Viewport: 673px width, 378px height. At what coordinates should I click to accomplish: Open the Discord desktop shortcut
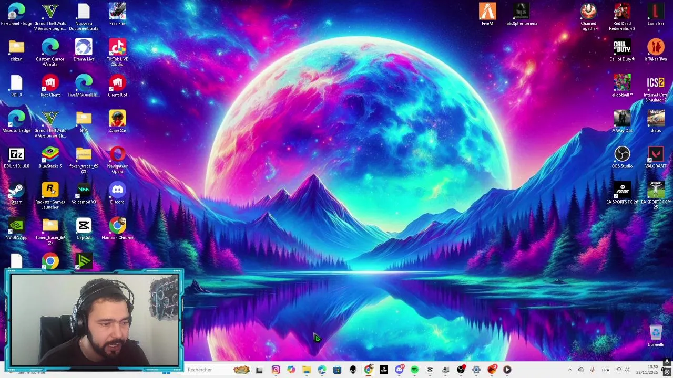(x=117, y=193)
